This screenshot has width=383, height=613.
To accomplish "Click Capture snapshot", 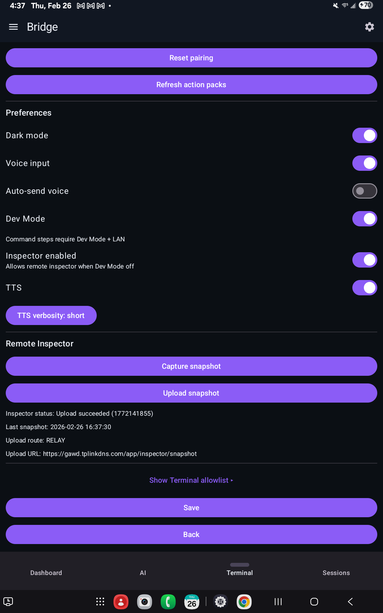I will tap(191, 366).
